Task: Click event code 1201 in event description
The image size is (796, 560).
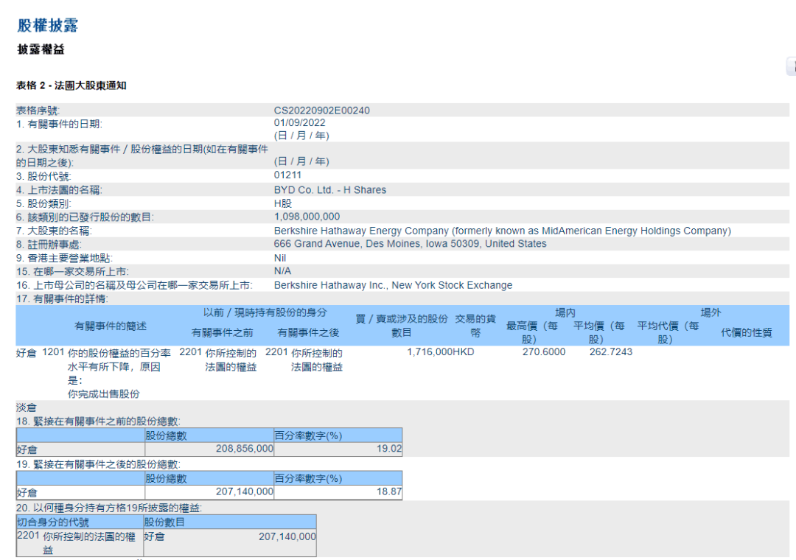Action: (53, 351)
